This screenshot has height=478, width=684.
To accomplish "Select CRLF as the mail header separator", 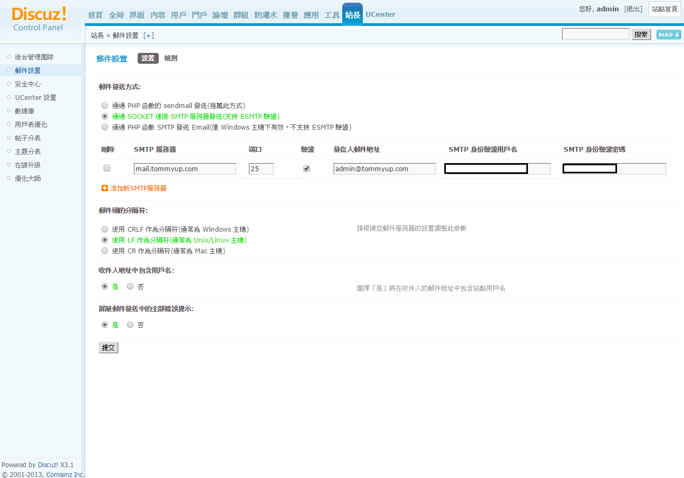I will point(105,229).
